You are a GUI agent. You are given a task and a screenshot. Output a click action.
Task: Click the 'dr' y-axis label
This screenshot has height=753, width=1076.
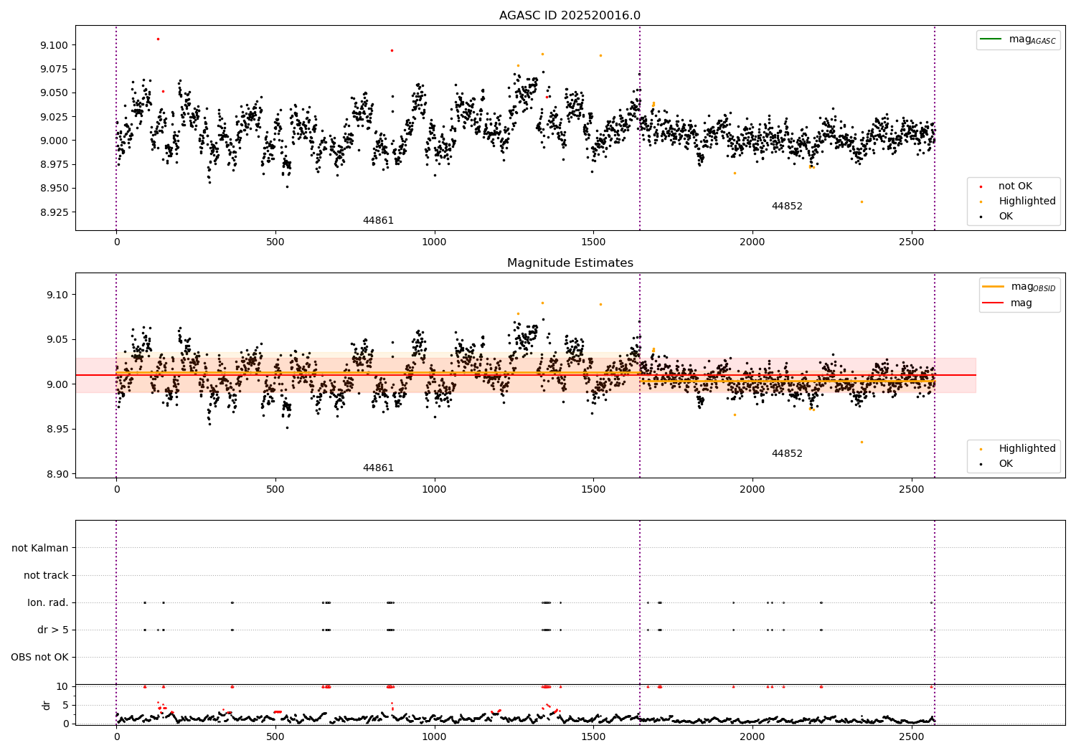click(x=47, y=705)
